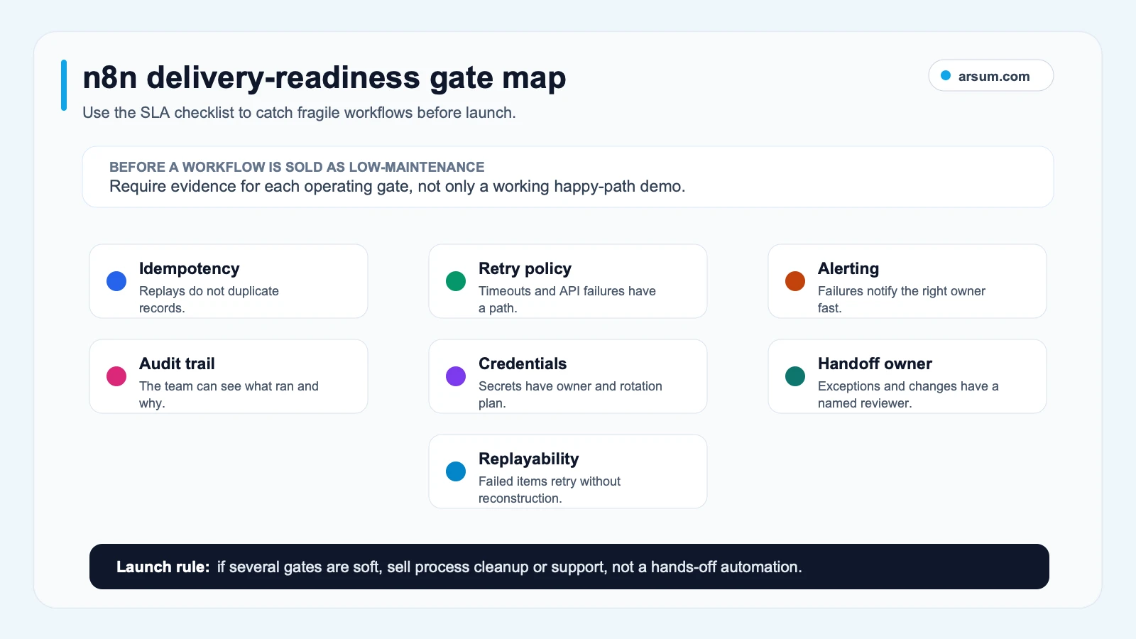Select the Alerting heading
Image resolution: width=1136 pixels, height=639 pixels.
click(x=848, y=268)
